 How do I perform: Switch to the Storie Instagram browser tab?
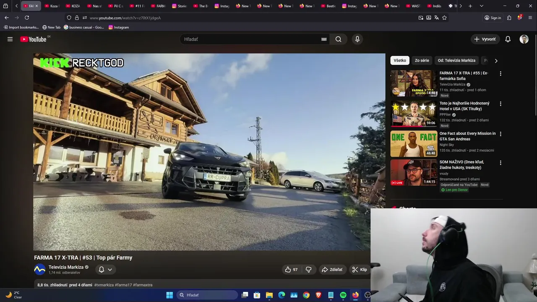[x=180, y=6]
